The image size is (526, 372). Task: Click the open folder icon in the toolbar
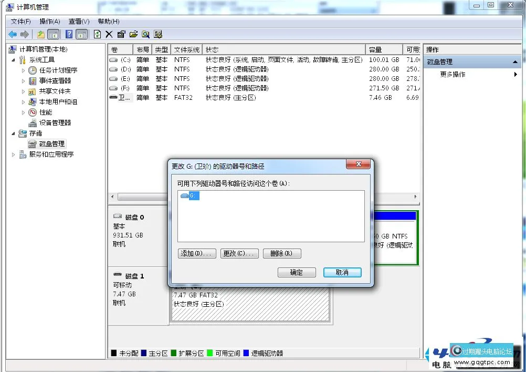134,34
